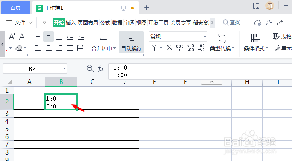Apply thousands separator style
Viewport: 292px width, 161px height.
pos(180,48)
